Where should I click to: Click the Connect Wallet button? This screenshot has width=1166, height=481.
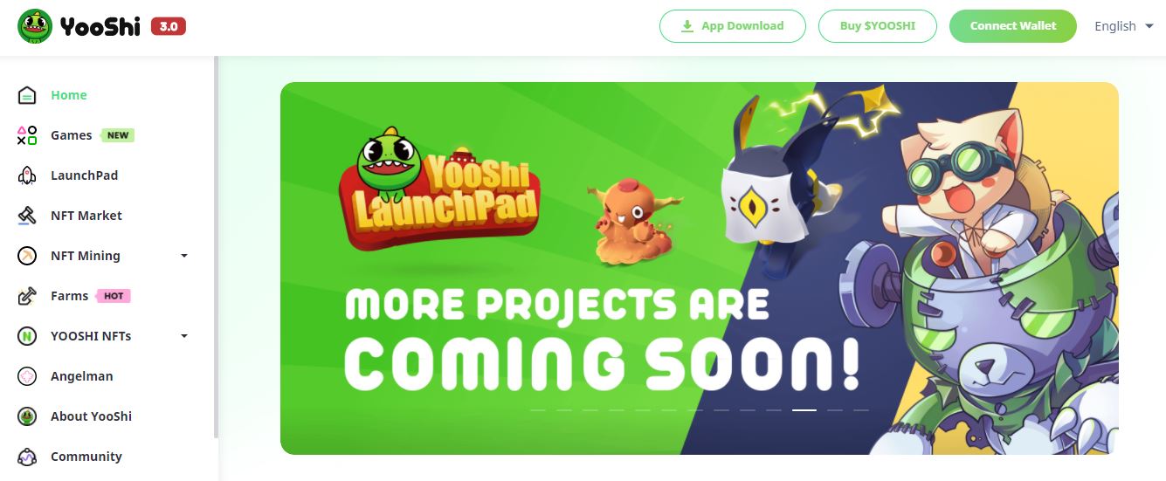(1013, 26)
